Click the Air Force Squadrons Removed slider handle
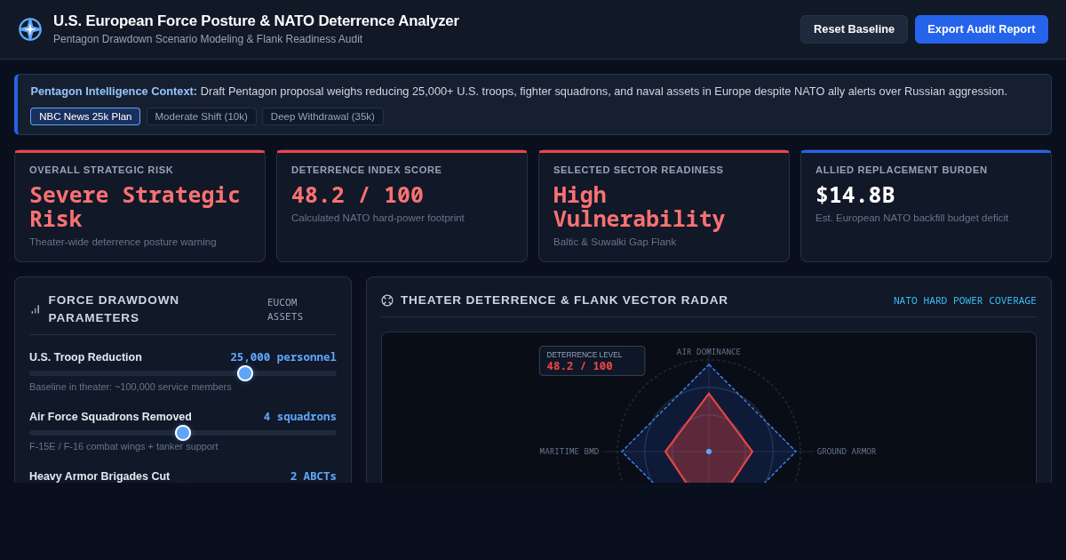 (183, 433)
